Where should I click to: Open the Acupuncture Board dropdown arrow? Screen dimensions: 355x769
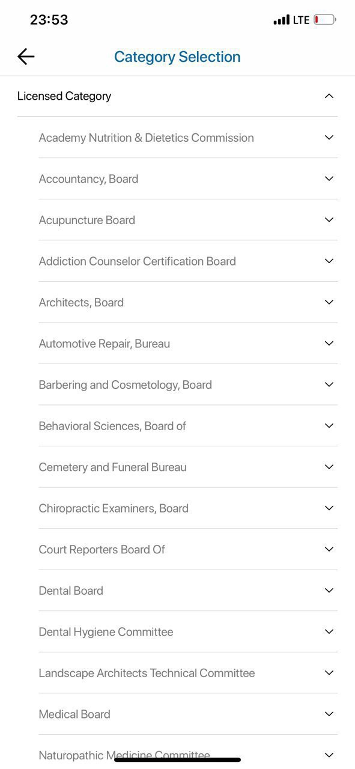(x=329, y=220)
